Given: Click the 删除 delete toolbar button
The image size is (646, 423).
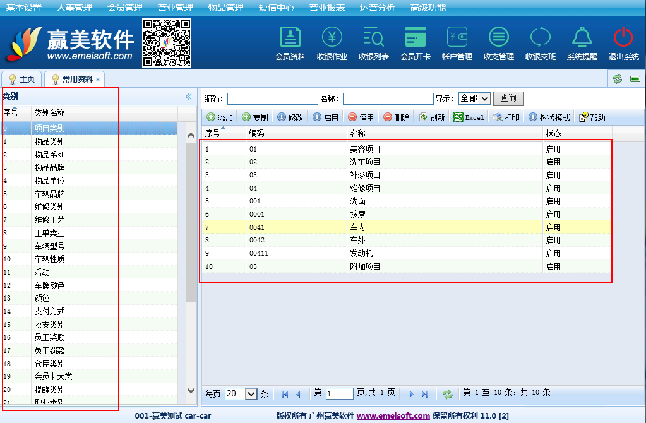Looking at the screenshot, I should 397,117.
